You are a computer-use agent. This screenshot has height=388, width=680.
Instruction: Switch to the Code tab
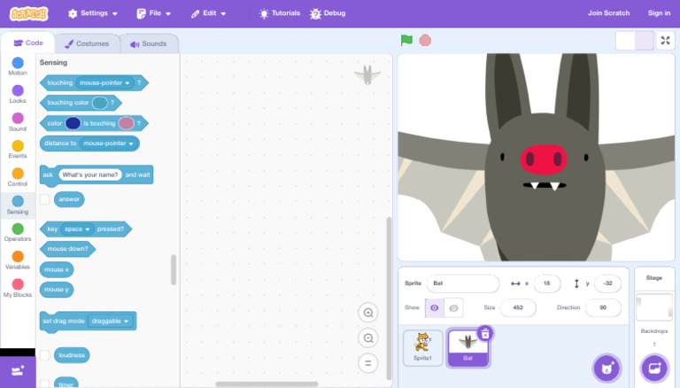[x=28, y=43]
